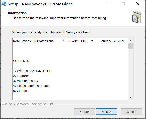Click the 'Information' page heading

click(x=17, y=13)
